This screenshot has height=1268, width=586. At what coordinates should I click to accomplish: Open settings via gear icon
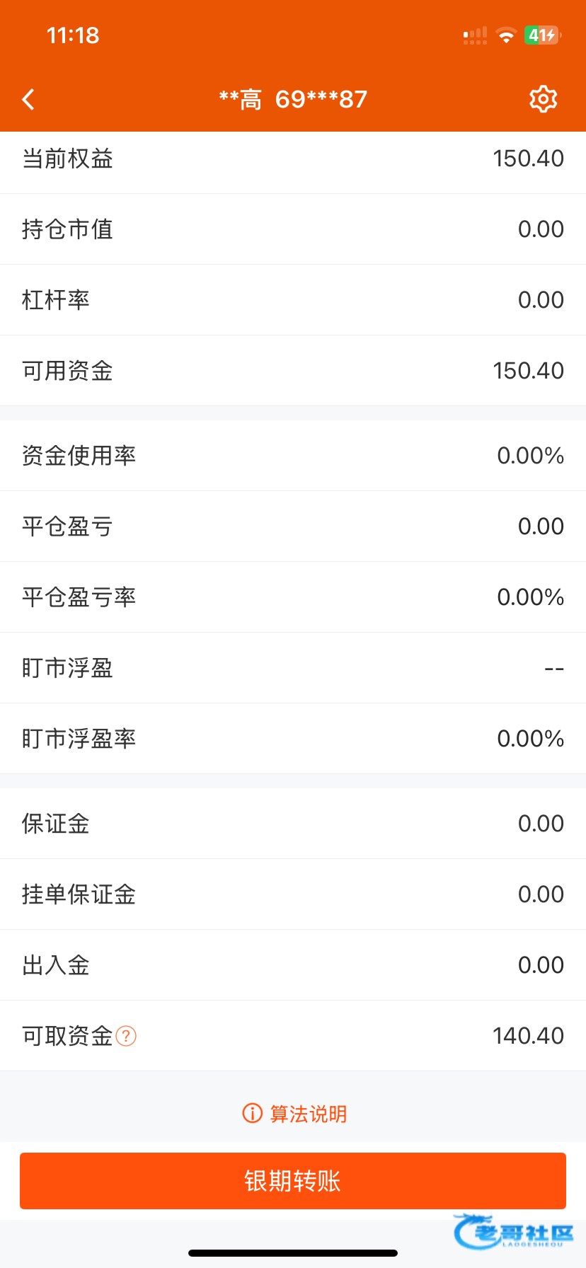[543, 100]
